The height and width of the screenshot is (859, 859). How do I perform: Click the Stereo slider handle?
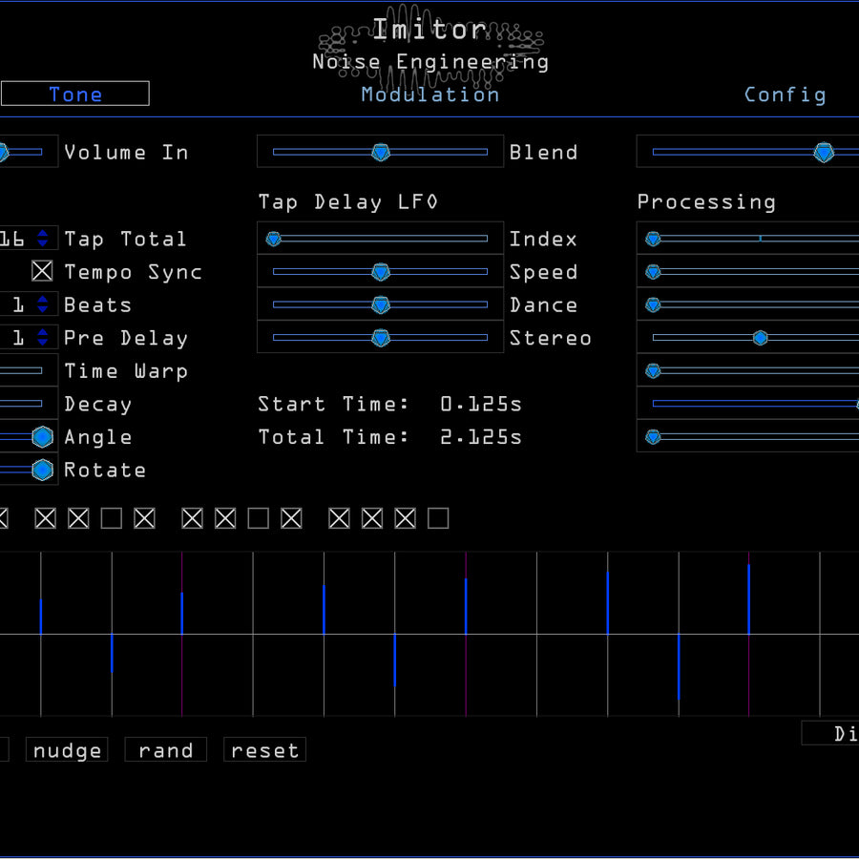[381, 338]
